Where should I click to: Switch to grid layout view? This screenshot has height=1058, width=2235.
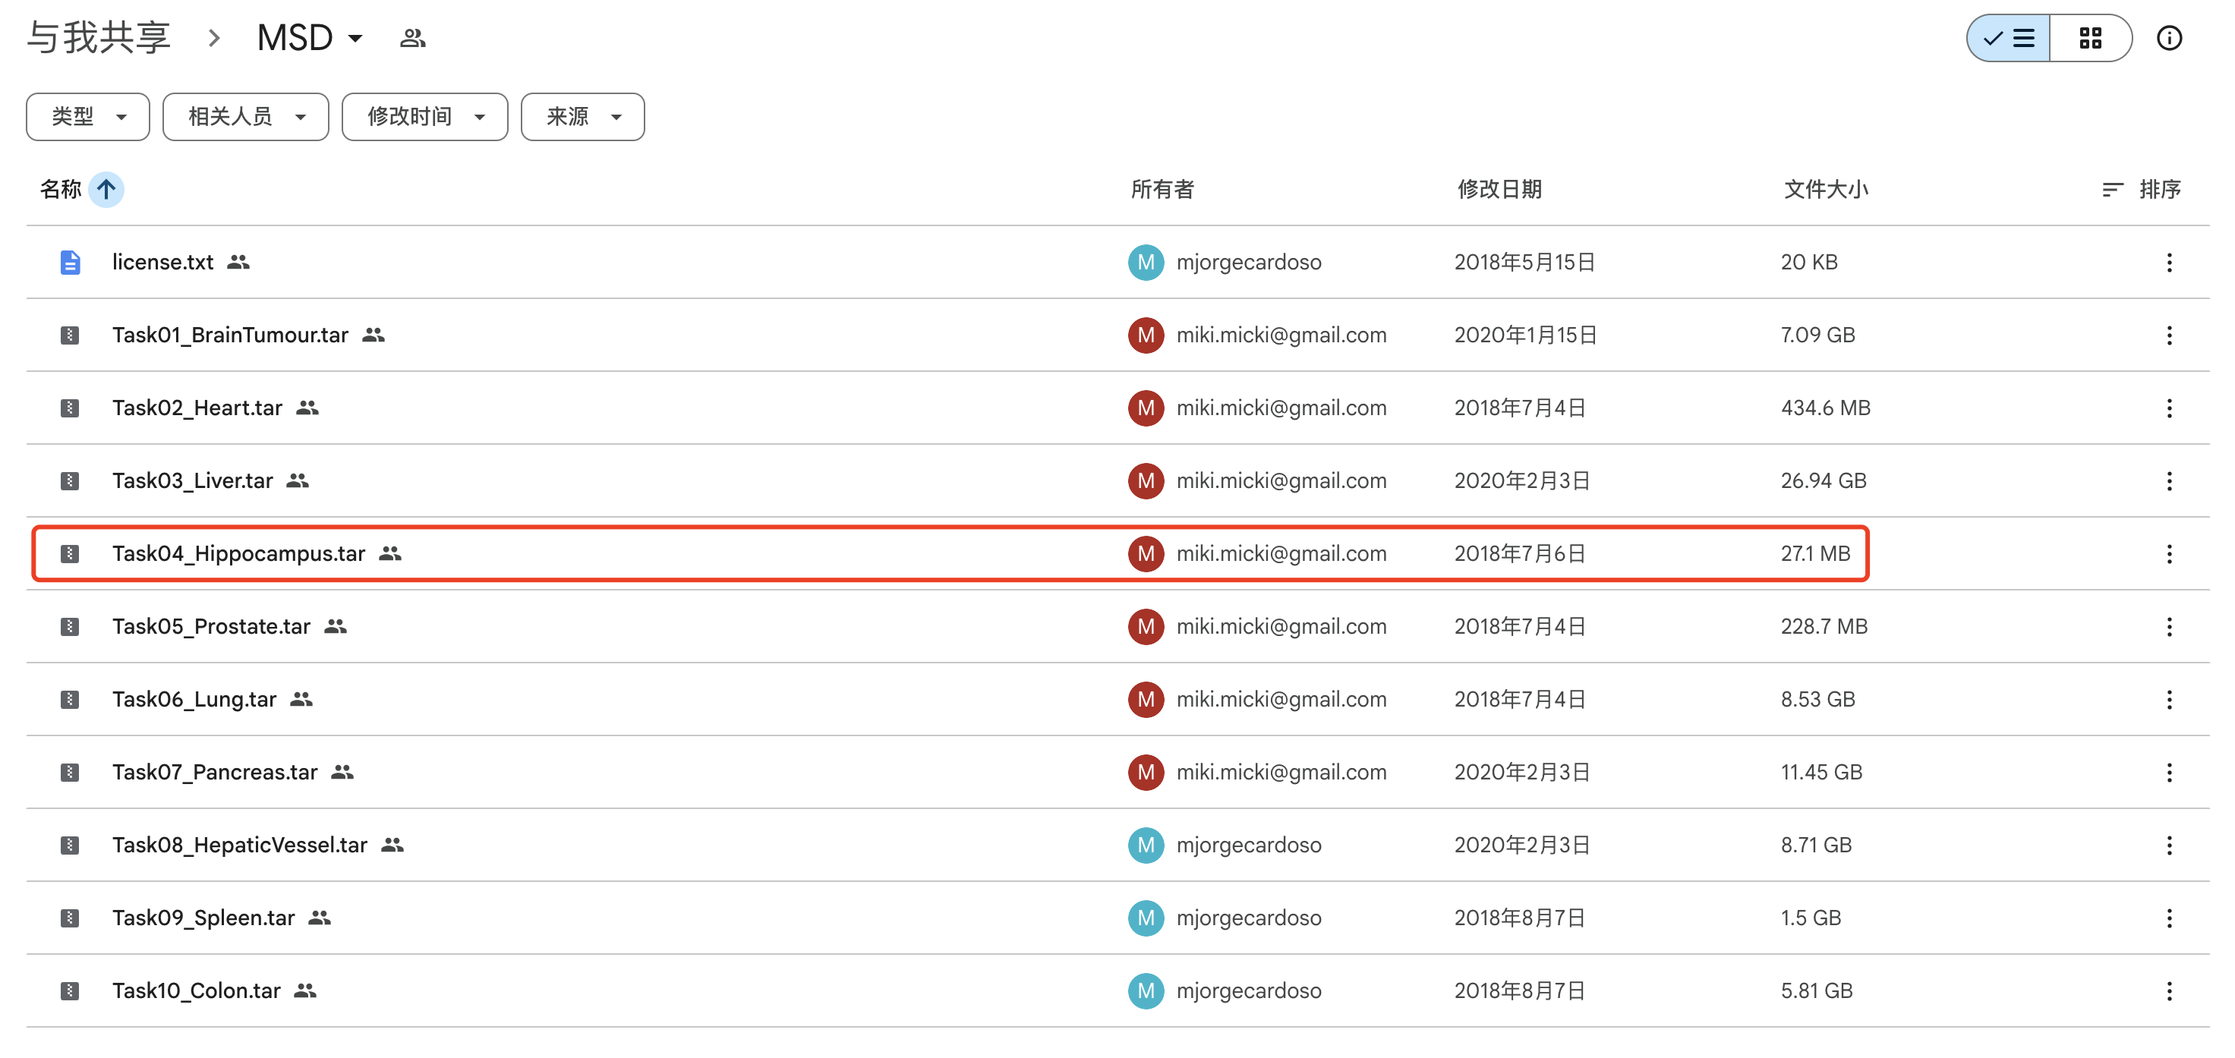2089,38
